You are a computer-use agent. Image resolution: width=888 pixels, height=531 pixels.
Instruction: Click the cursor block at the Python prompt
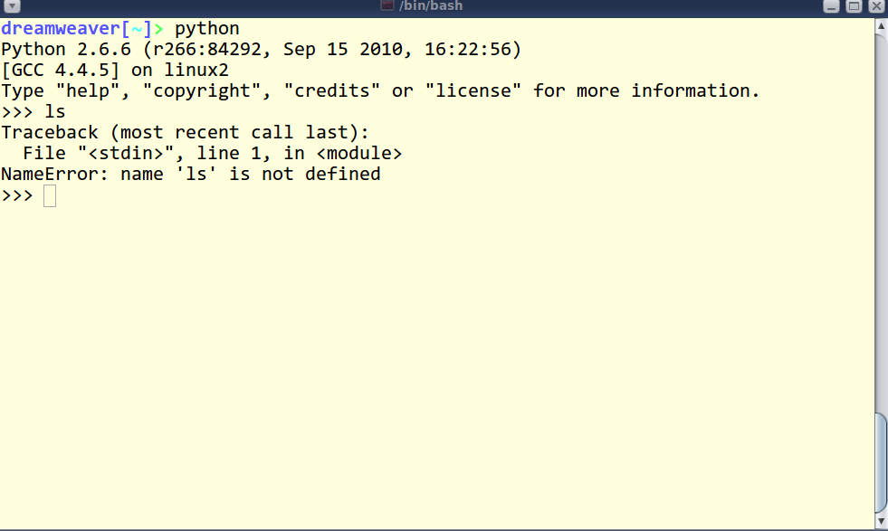(x=50, y=195)
